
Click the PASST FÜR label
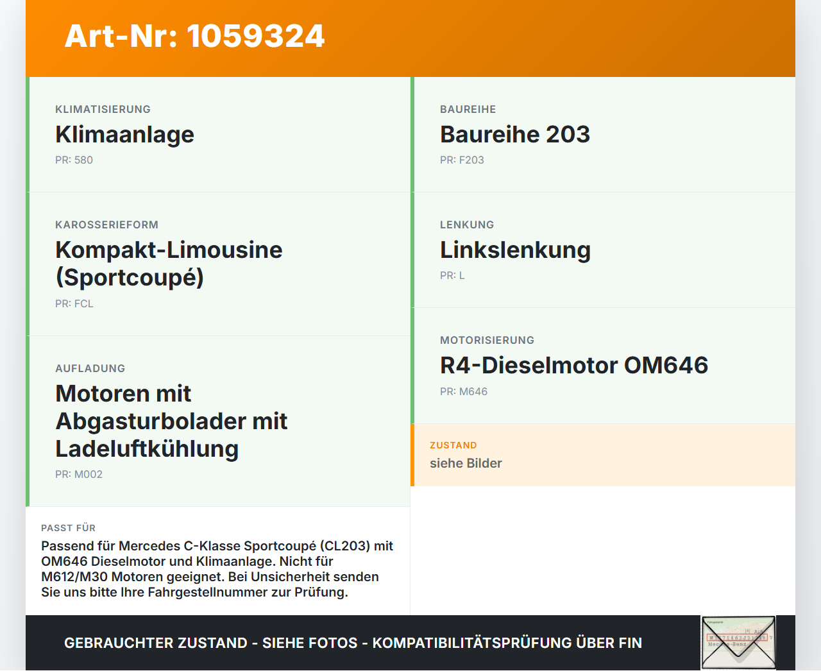click(x=68, y=528)
